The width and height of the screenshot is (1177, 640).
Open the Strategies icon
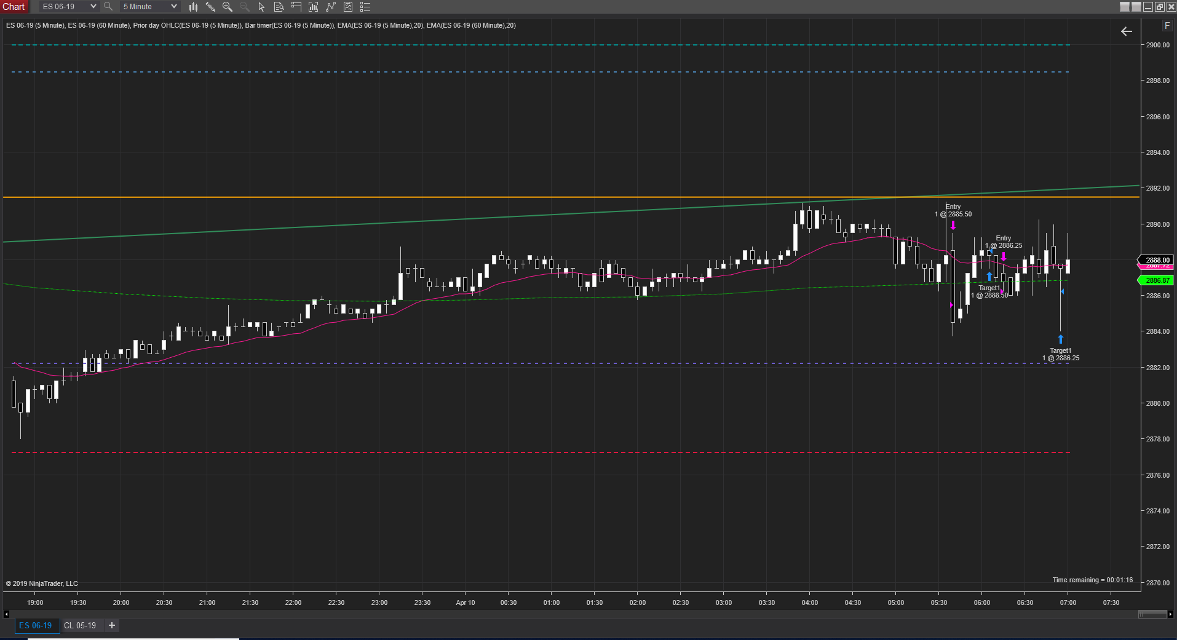coord(348,7)
